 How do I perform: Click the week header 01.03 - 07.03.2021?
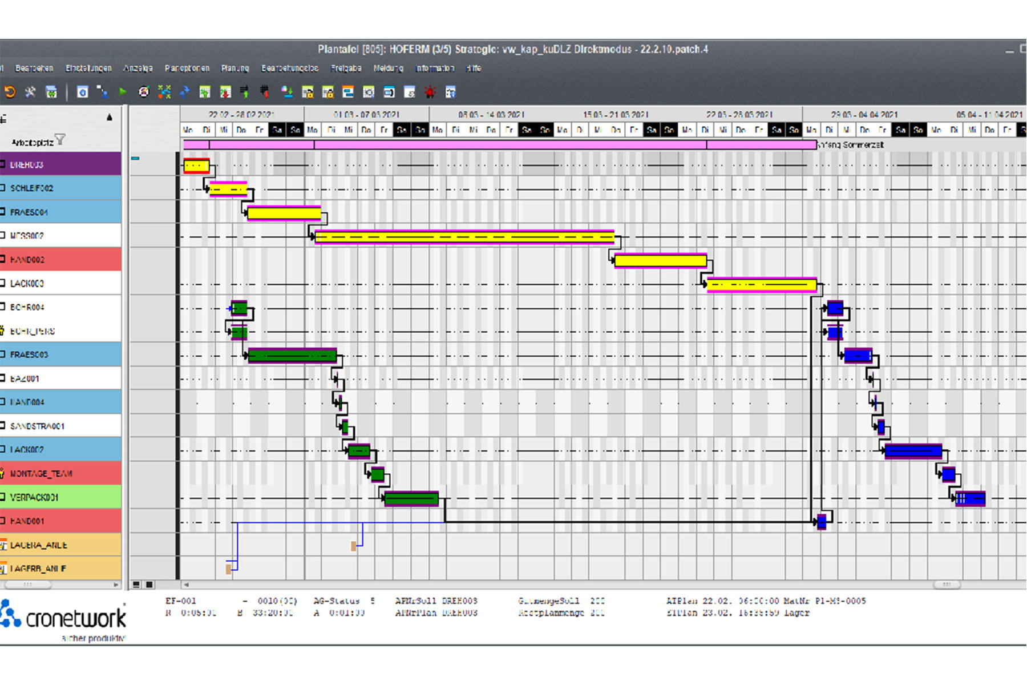click(x=367, y=114)
